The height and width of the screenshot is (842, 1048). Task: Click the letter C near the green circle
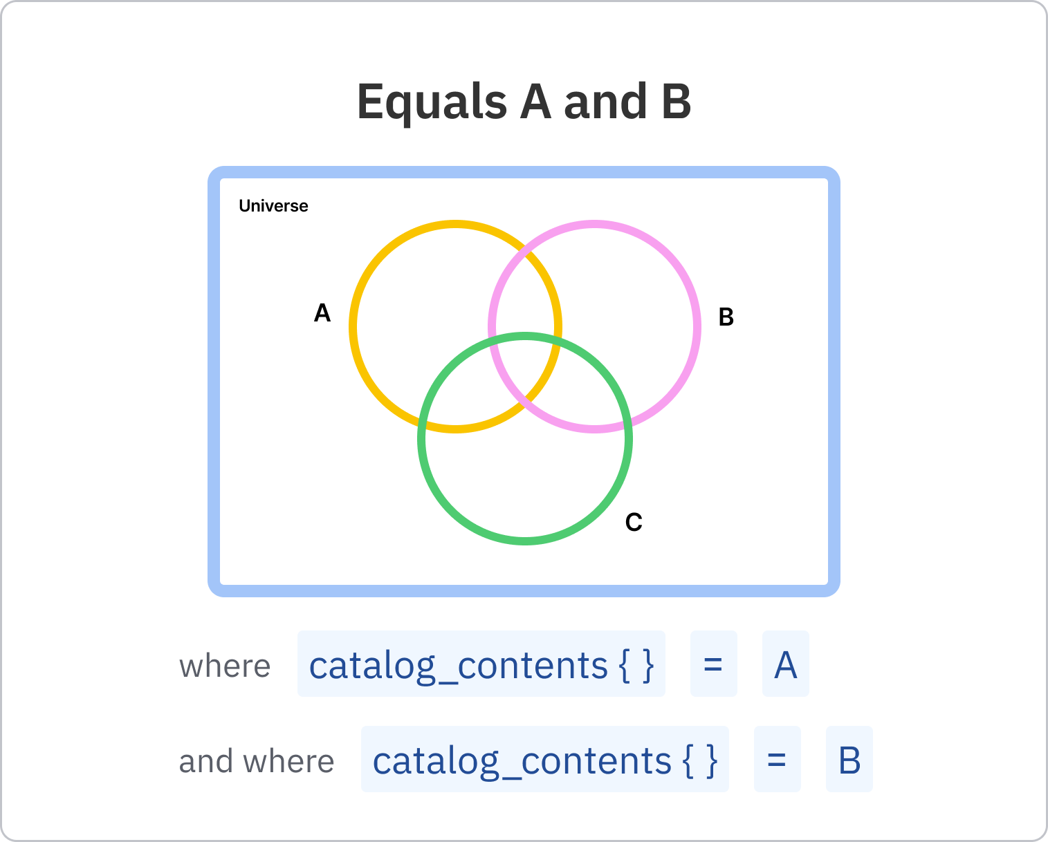coord(634,522)
